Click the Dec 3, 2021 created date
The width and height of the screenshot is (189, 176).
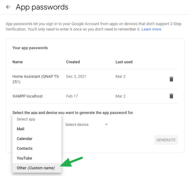pos(77,77)
